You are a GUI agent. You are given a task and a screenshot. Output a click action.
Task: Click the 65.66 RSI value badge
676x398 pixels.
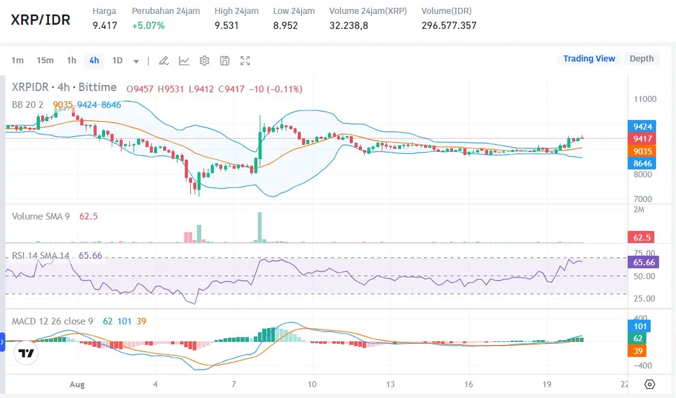[643, 262]
